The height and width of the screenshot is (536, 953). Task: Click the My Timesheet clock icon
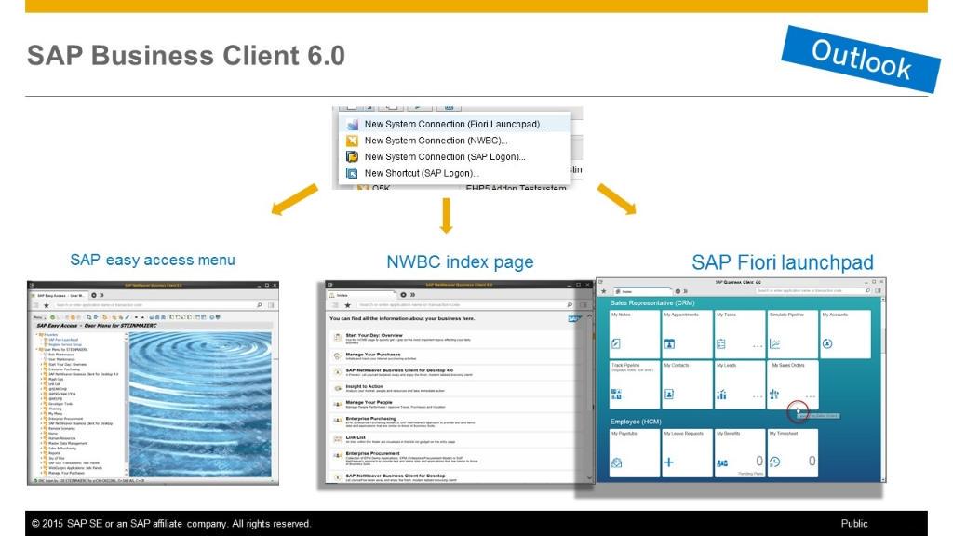(x=775, y=462)
